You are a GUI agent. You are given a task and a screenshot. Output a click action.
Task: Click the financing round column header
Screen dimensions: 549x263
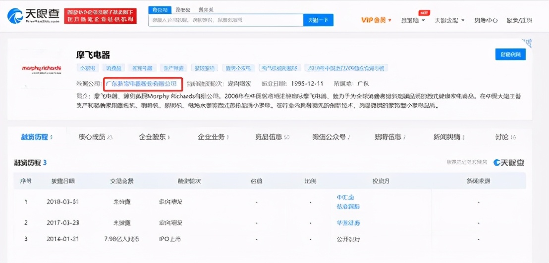[x=189, y=181]
